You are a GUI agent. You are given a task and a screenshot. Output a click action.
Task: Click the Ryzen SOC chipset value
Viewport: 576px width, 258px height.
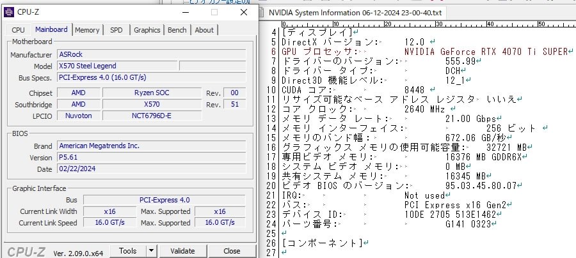[152, 93]
